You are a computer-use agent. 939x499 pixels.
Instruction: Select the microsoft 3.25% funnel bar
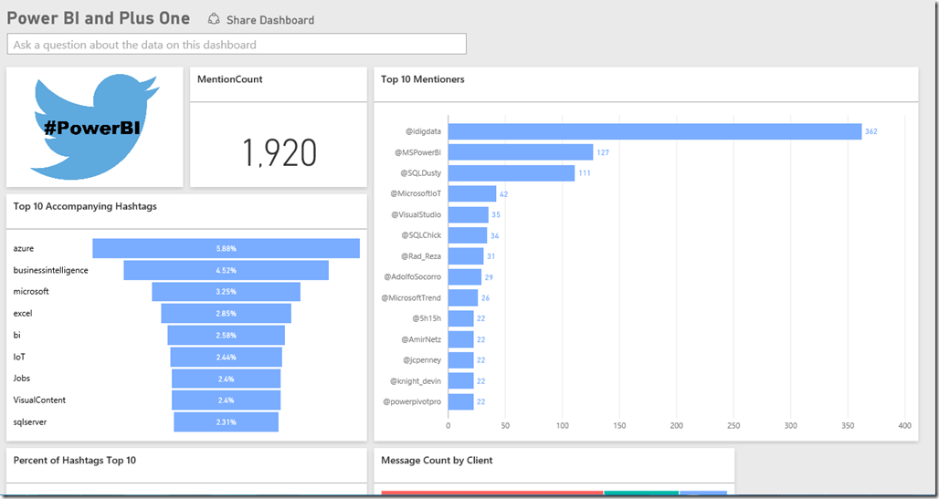226,292
